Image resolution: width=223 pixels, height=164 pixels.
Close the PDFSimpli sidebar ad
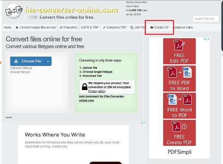pyautogui.click(x=208, y=39)
